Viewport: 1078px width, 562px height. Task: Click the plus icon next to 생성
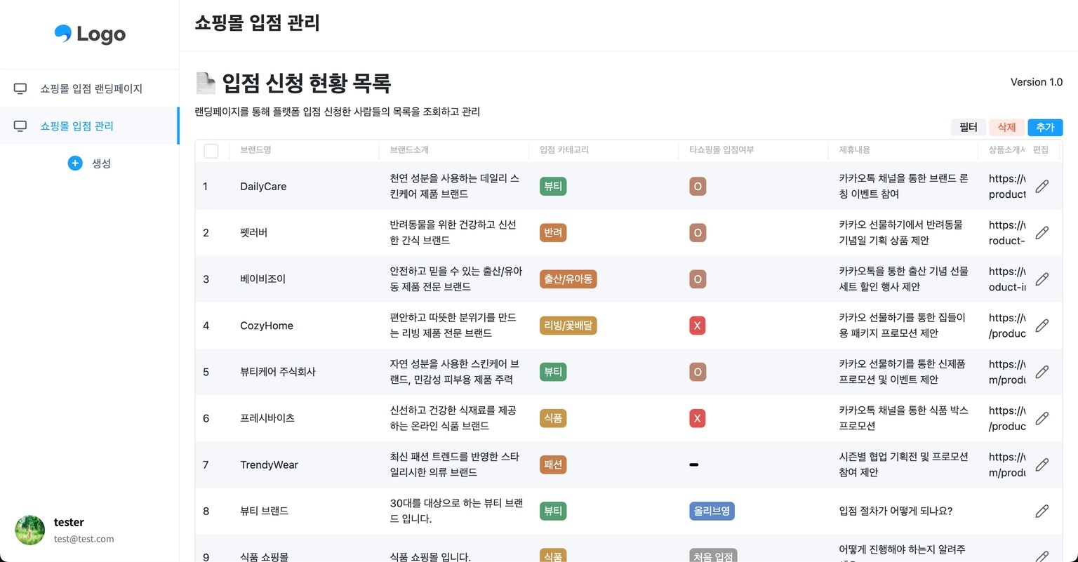(74, 163)
